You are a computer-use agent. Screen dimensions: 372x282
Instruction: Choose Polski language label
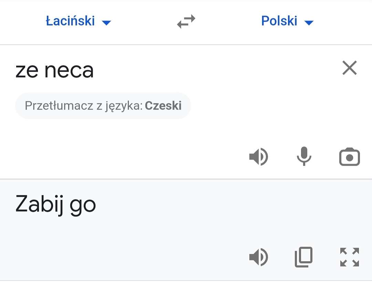pos(279,21)
